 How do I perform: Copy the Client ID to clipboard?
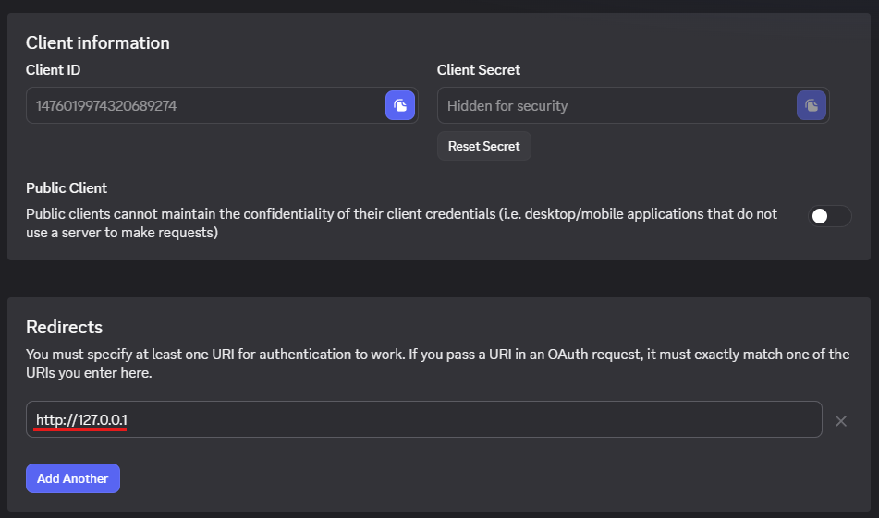[x=399, y=105]
